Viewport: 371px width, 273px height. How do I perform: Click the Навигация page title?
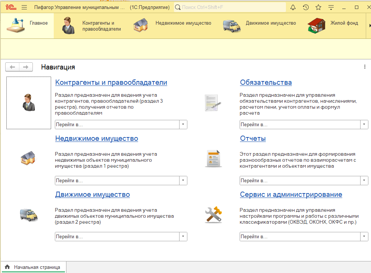click(58, 67)
